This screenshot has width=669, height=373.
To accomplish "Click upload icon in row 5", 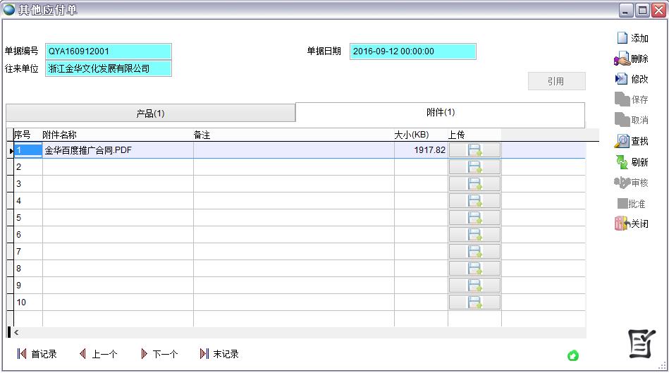I will [x=474, y=218].
